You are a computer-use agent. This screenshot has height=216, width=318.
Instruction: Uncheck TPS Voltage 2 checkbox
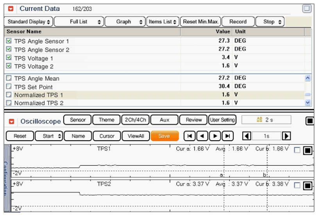[9, 66]
